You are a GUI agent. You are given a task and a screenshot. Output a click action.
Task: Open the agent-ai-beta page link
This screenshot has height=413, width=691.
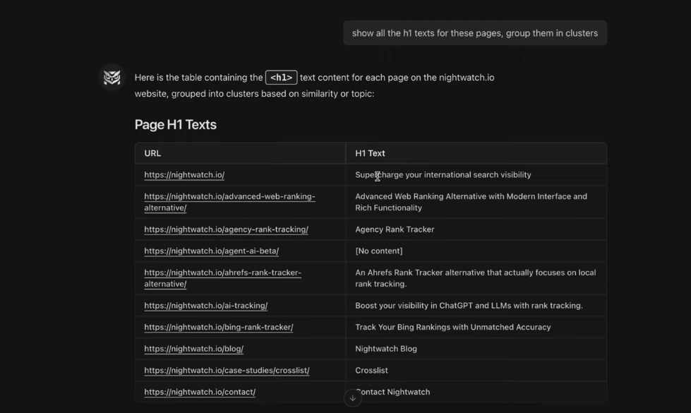211,251
